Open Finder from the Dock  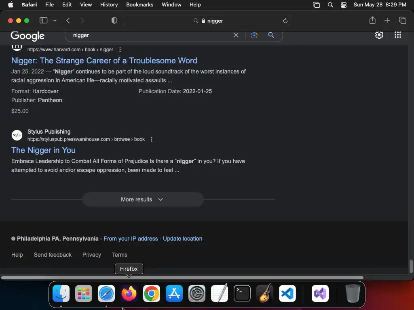coord(61,293)
